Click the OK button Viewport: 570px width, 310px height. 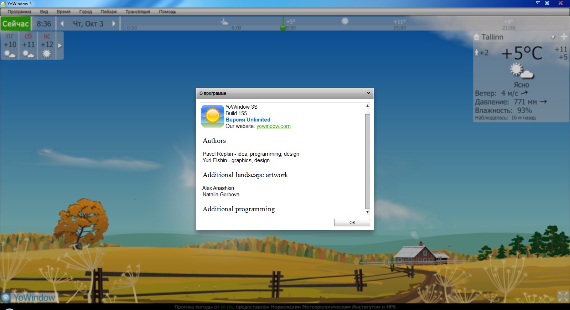352,223
